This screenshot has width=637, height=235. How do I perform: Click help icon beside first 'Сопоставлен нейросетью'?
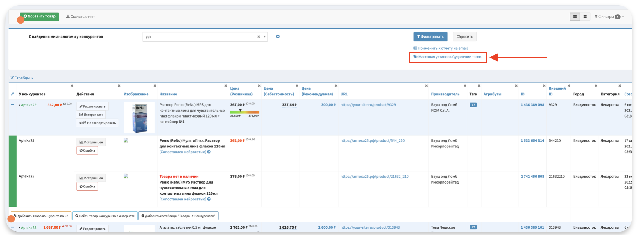point(209,152)
